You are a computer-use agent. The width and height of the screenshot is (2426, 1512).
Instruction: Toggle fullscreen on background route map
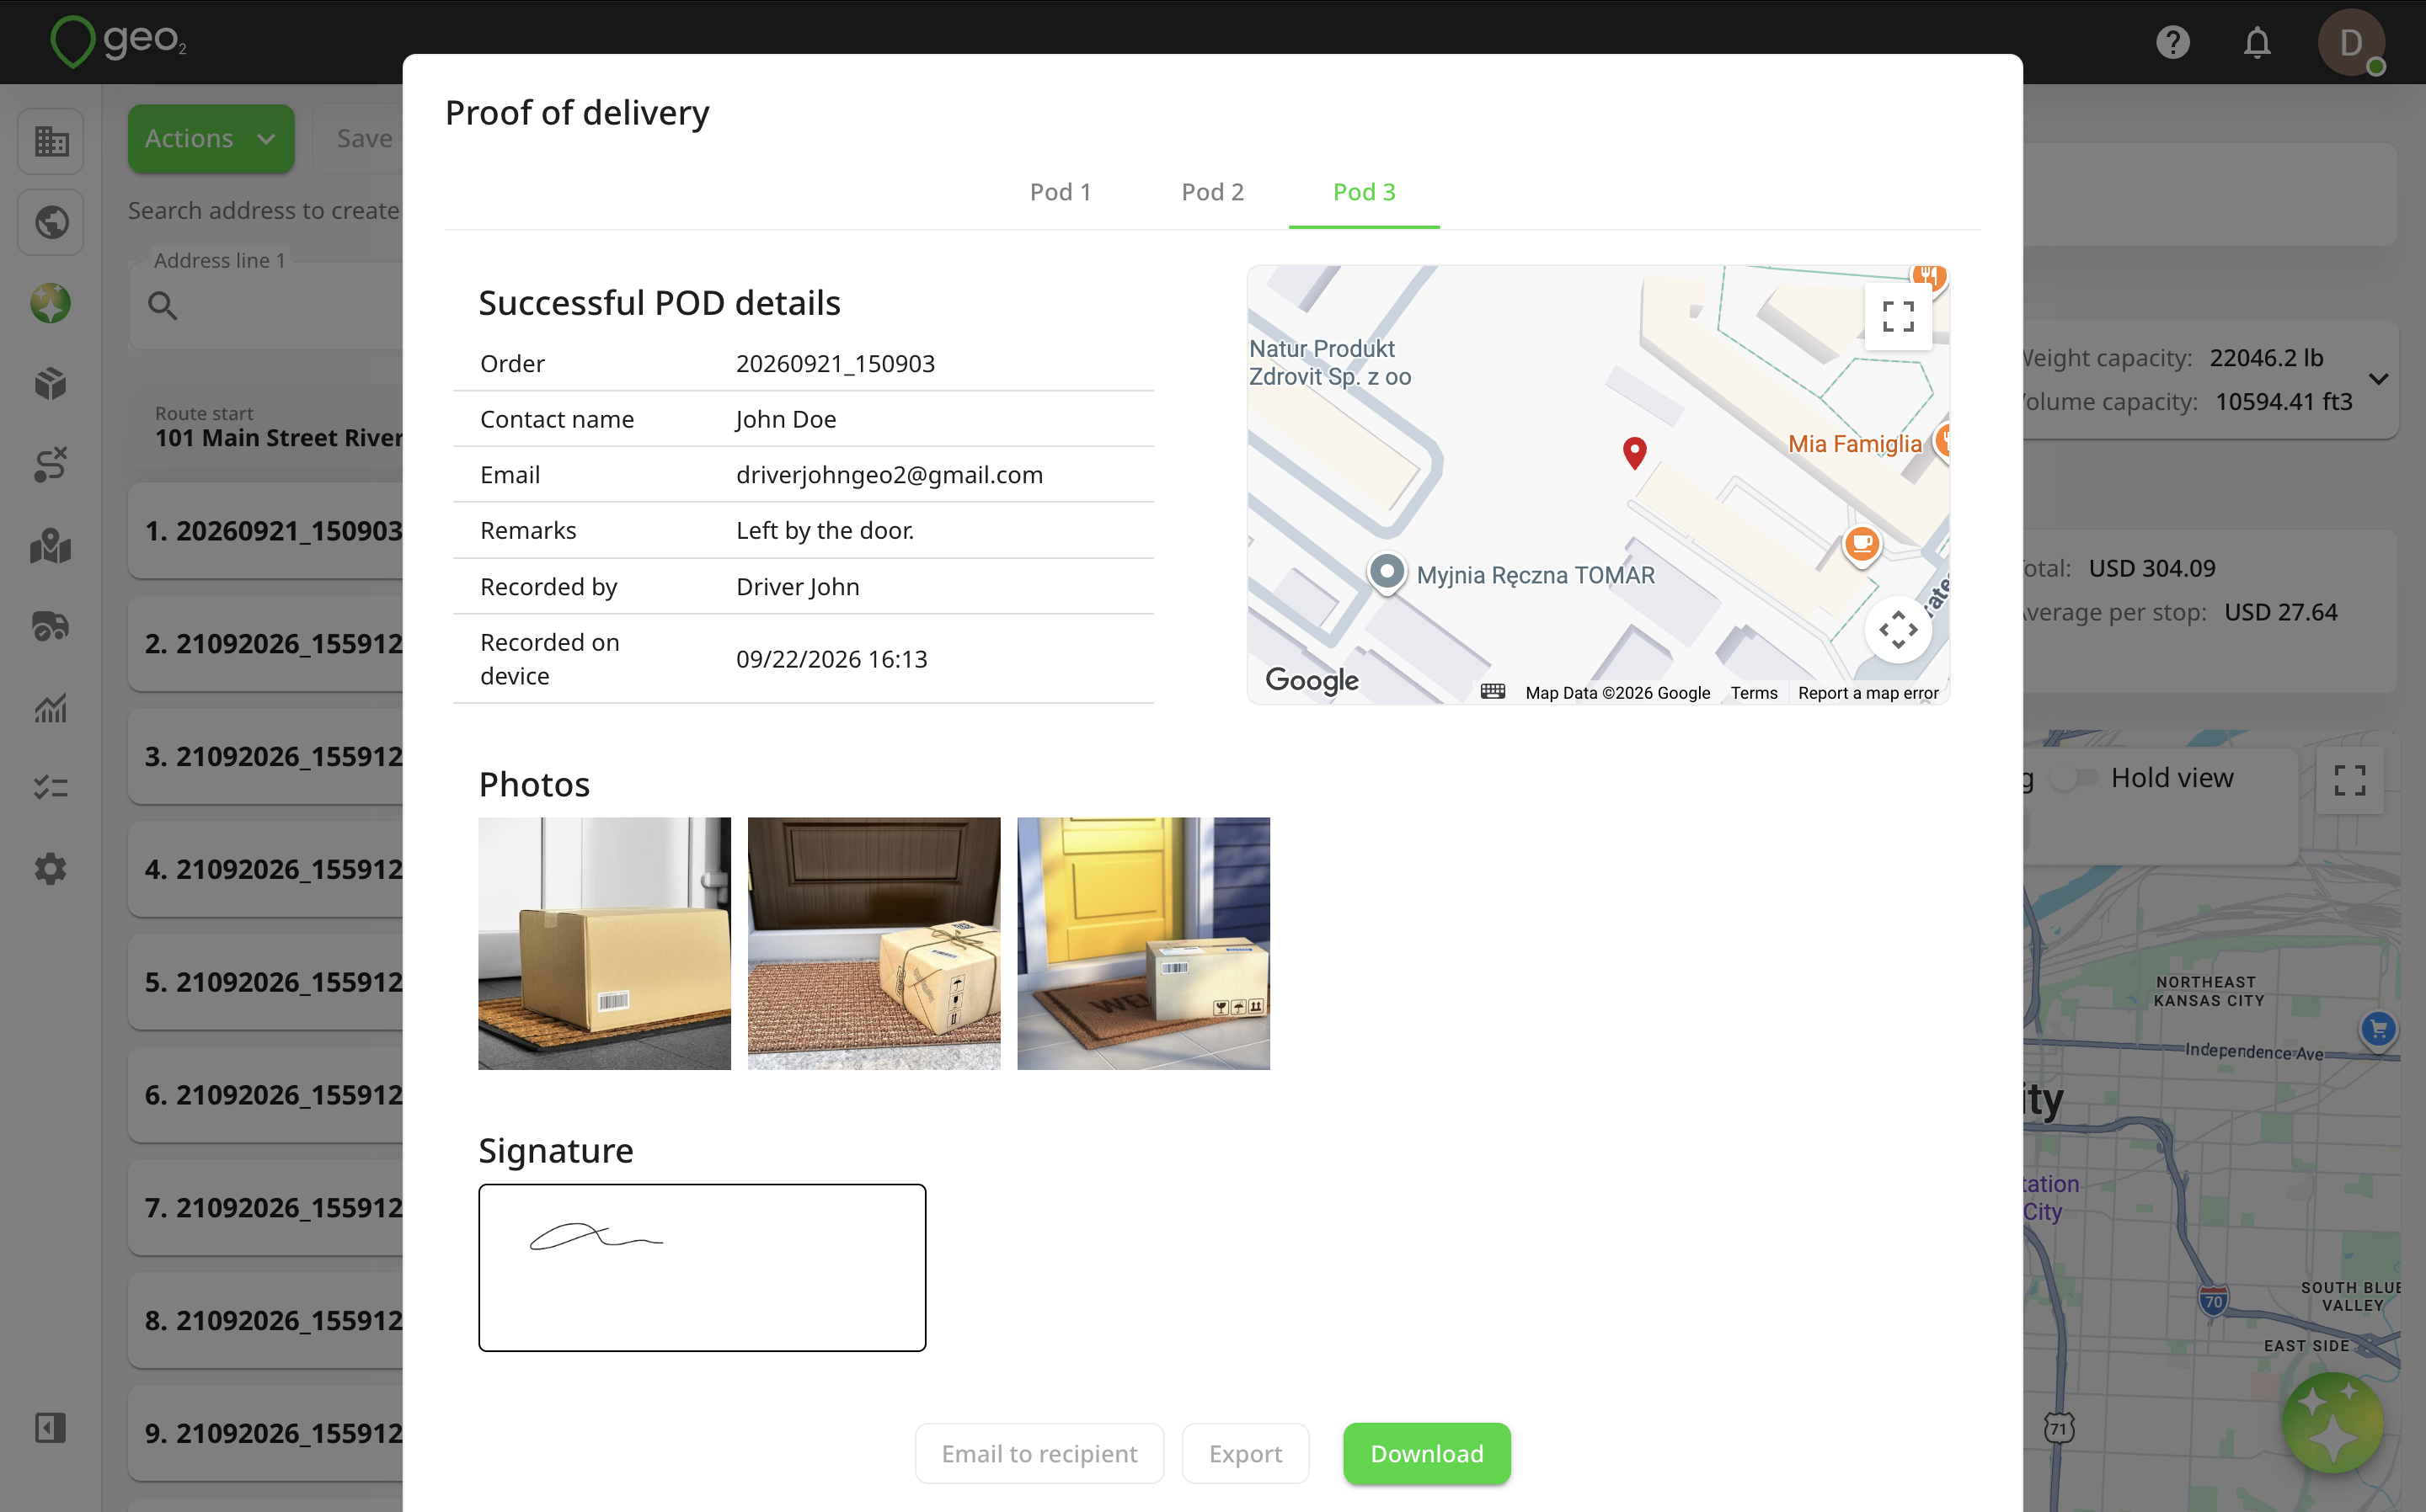(2349, 780)
